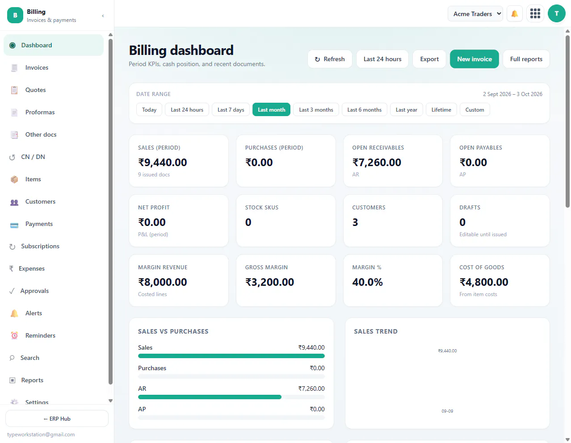Click the Payments card icon

(14, 224)
